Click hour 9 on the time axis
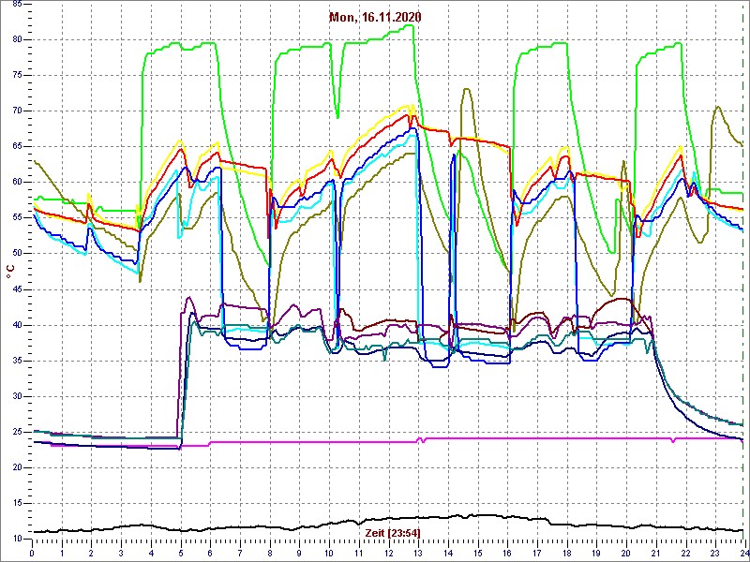Viewport: 750px width, 562px height. (x=299, y=553)
